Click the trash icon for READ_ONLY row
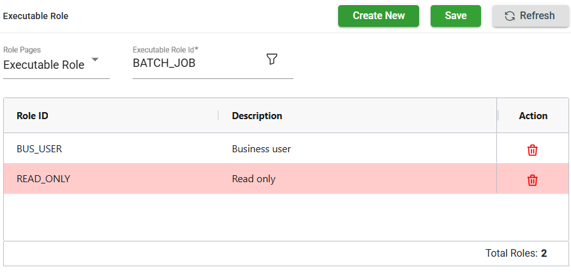The height and width of the screenshot is (272, 571). pyautogui.click(x=532, y=180)
